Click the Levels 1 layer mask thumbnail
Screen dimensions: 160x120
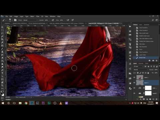148,93
